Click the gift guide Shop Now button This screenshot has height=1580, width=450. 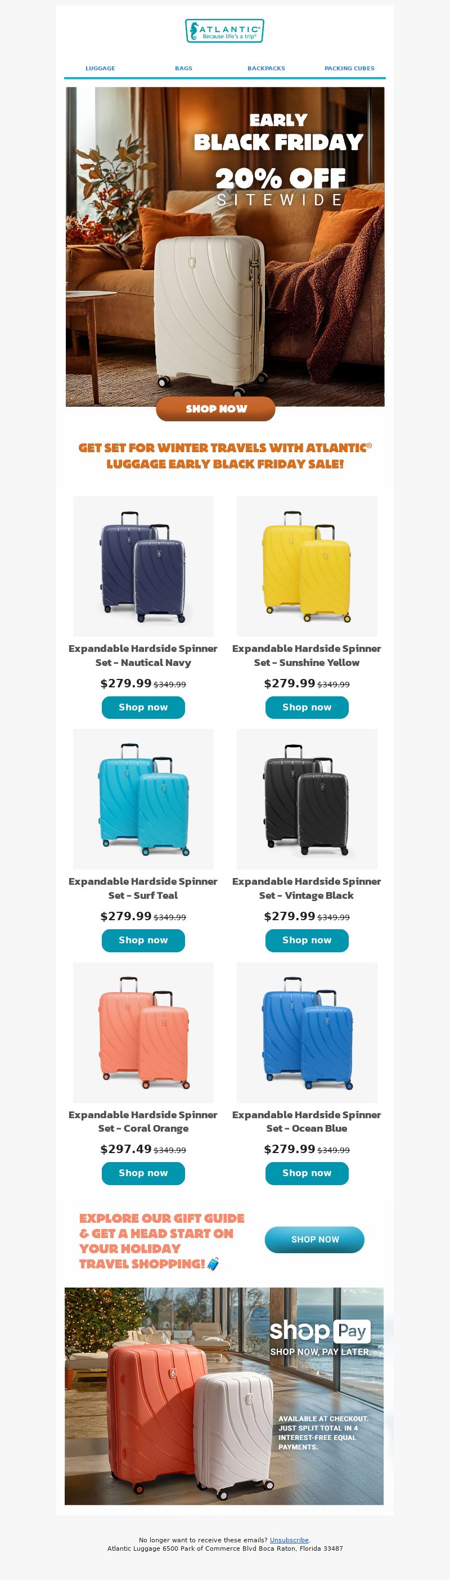(314, 1240)
